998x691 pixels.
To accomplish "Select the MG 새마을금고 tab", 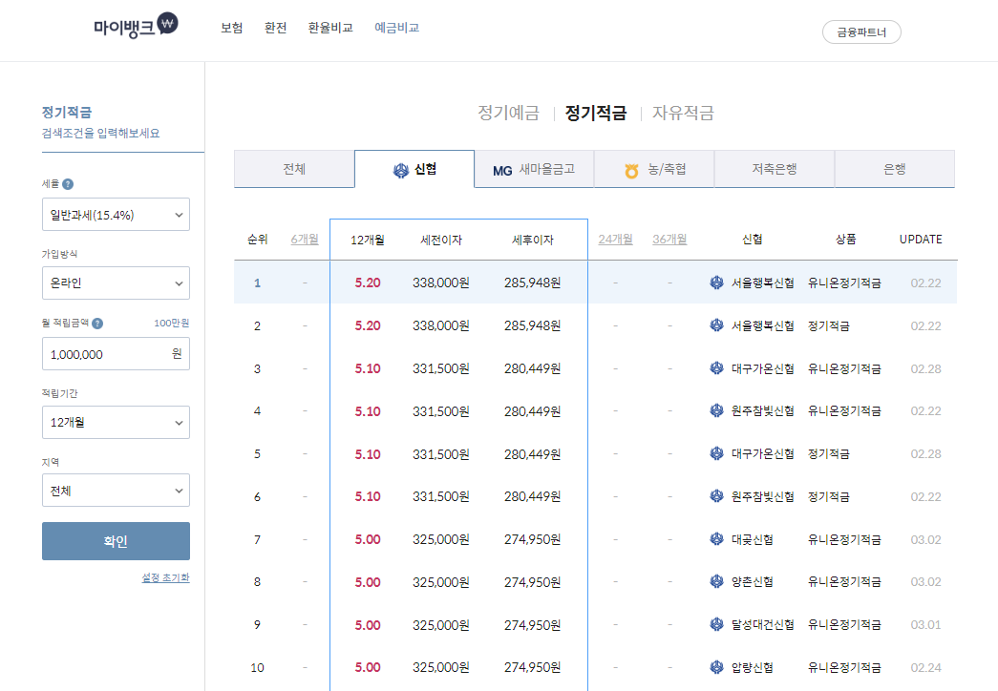I will point(534,169).
